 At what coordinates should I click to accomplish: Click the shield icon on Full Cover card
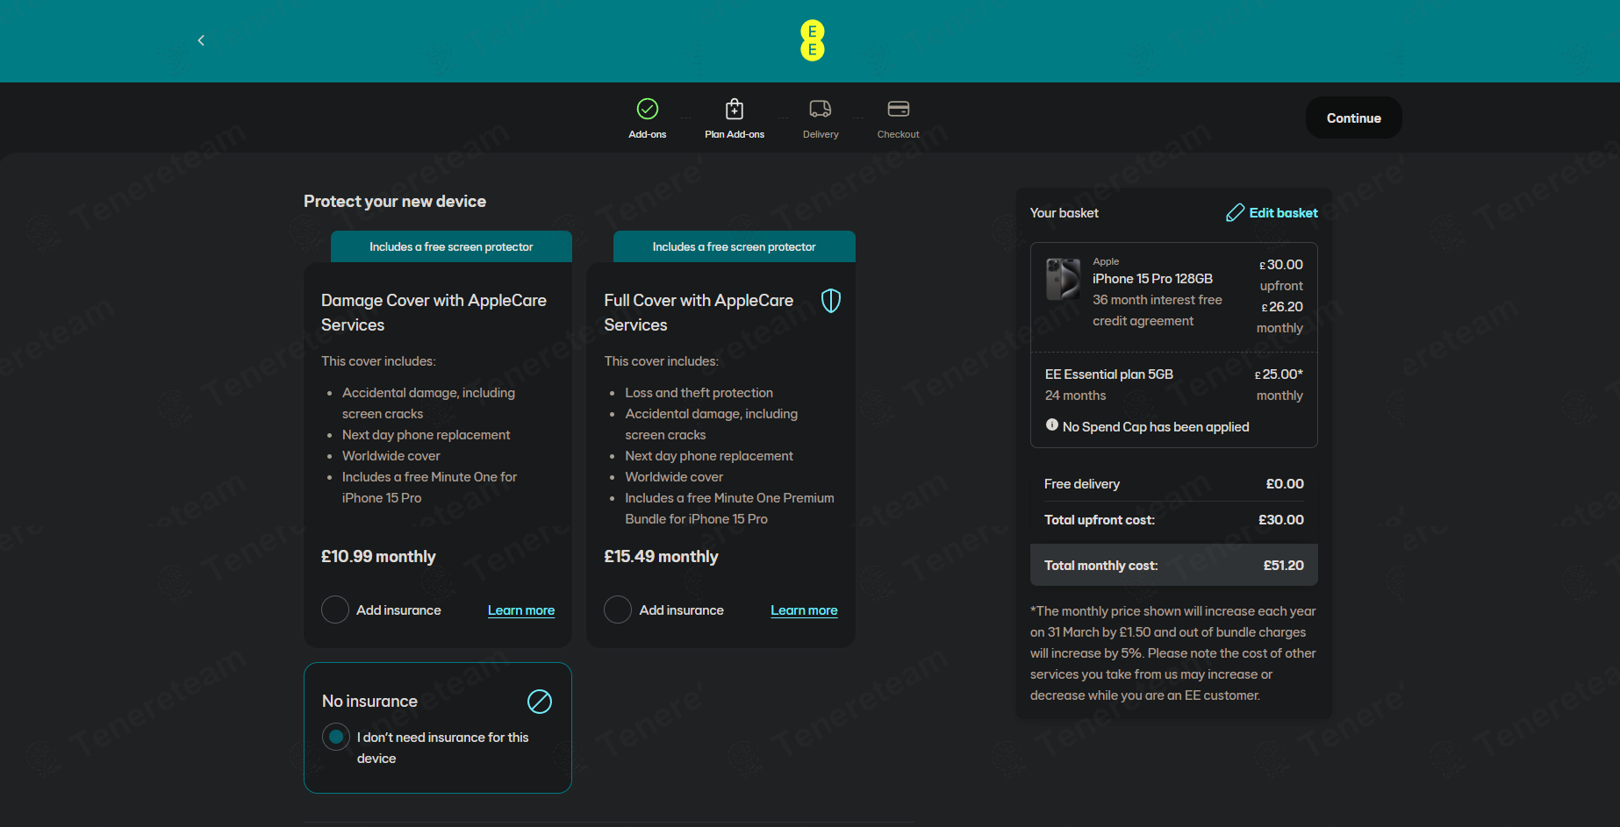tap(830, 301)
